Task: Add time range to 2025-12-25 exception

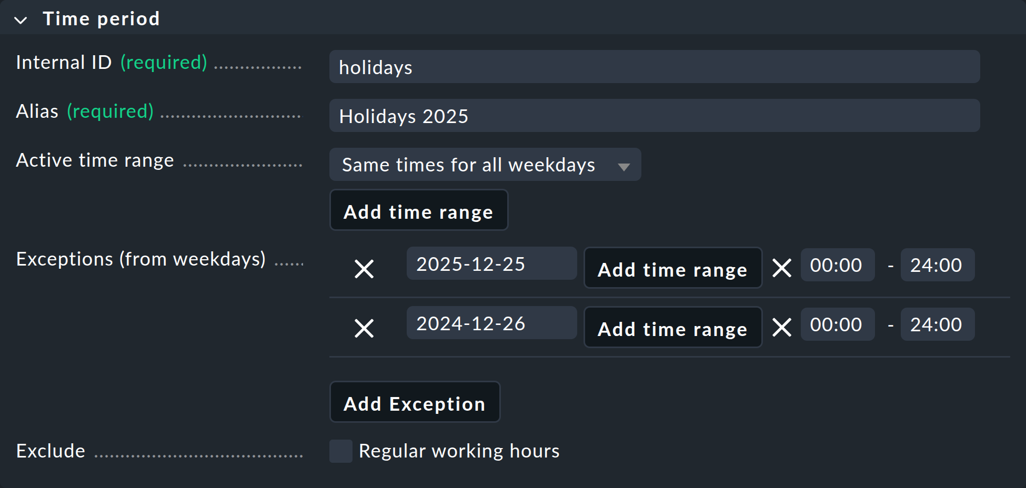Action: tap(672, 268)
